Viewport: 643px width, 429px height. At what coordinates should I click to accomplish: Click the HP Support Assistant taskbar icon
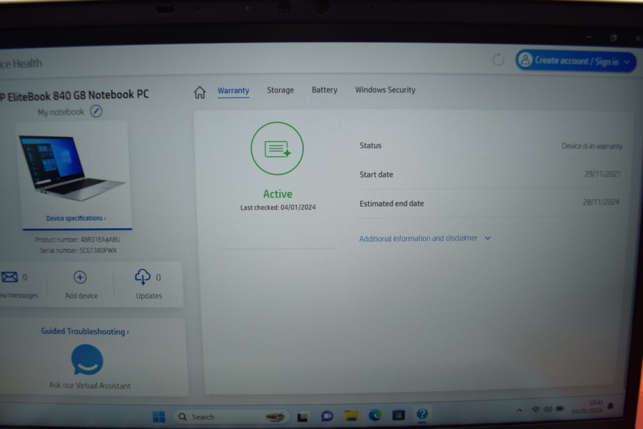point(422,414)
